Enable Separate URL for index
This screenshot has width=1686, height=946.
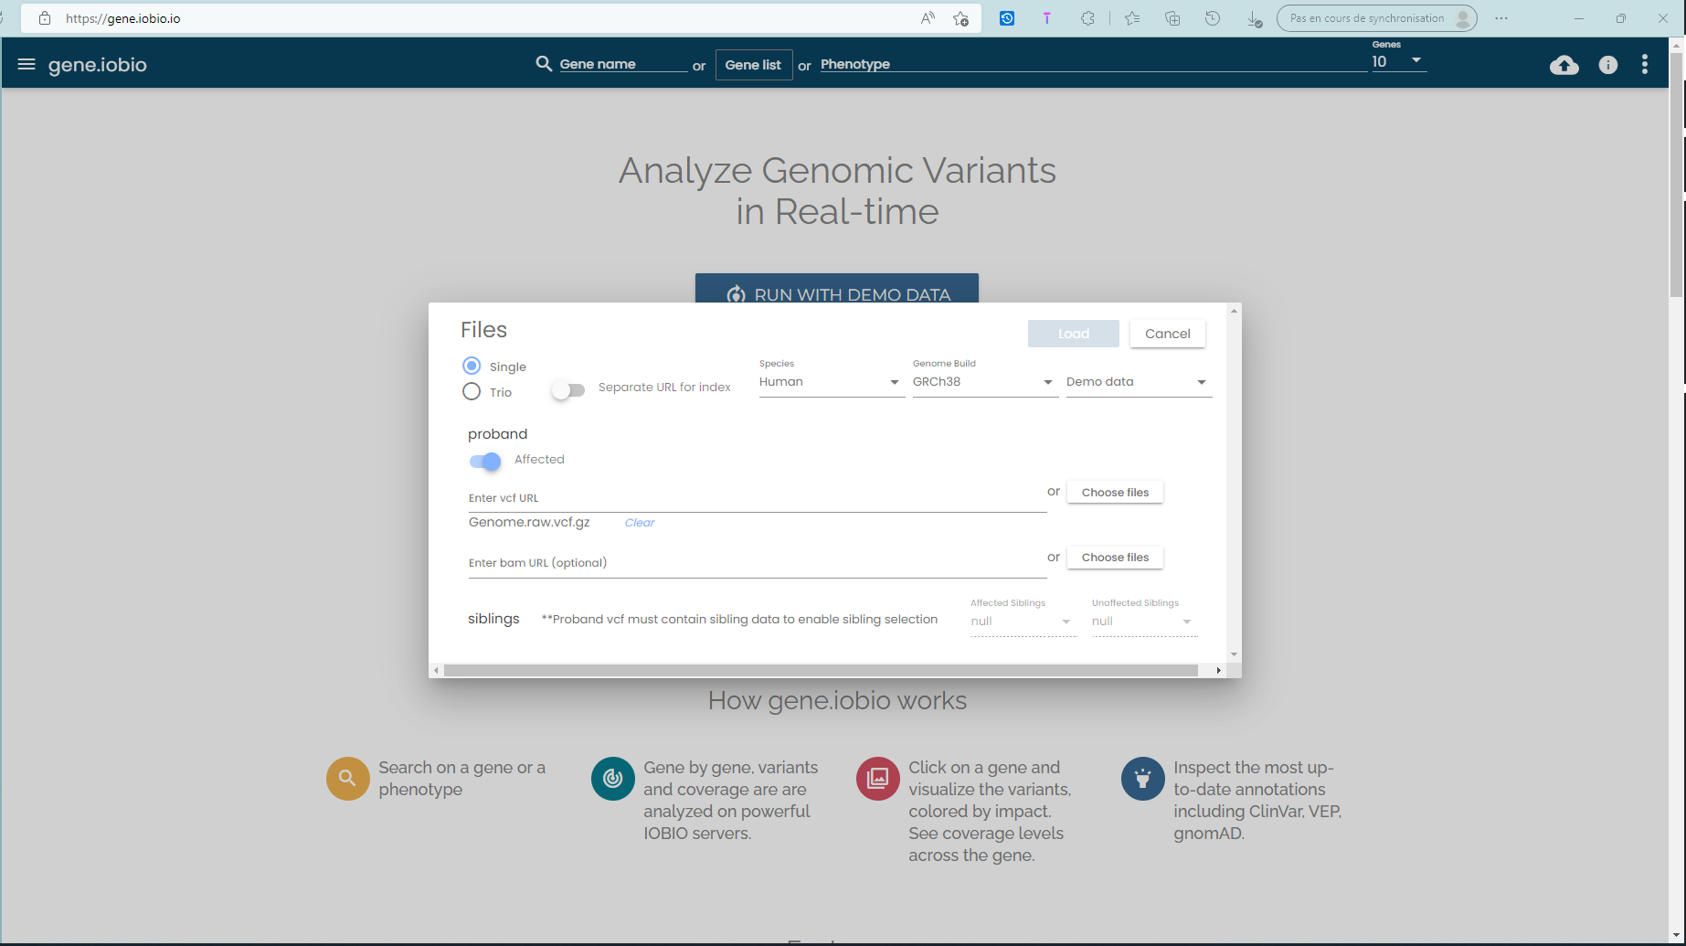click(567, 389)
